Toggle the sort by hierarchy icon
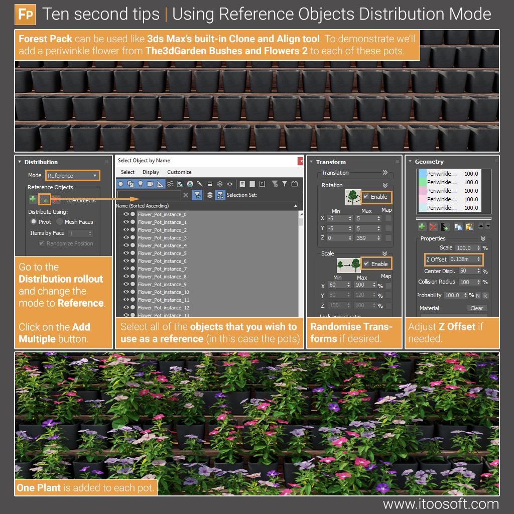514x514 pixels. [x=220, y=195]
